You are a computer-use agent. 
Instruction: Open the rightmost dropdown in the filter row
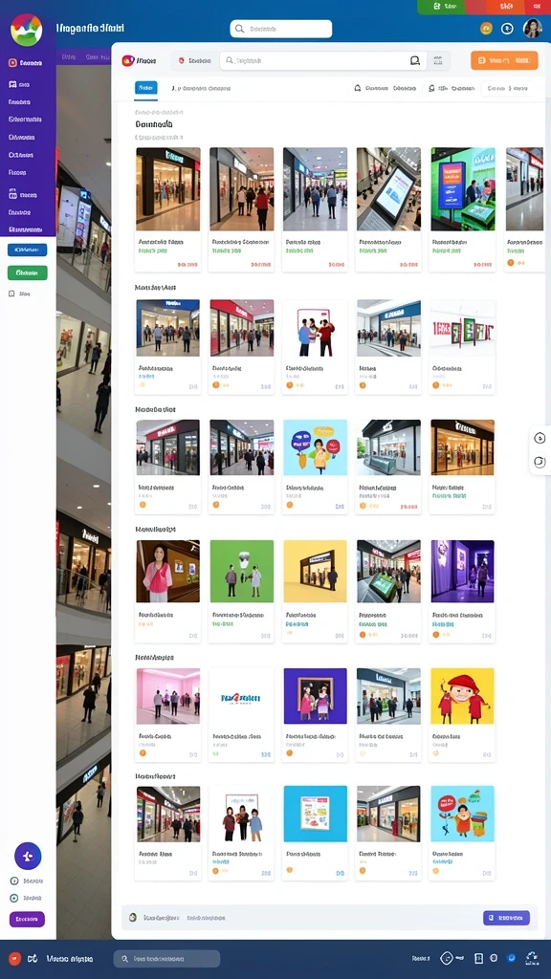coord(508,89)
